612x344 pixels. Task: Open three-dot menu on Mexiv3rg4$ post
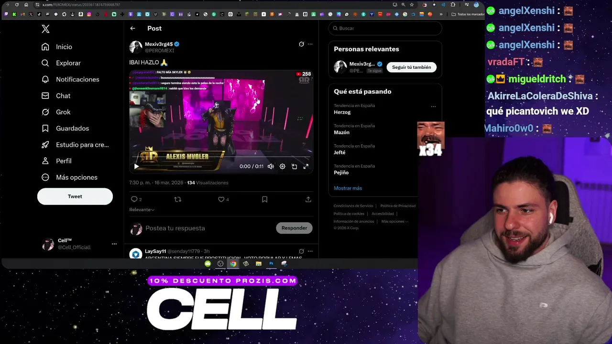point(310,44)
